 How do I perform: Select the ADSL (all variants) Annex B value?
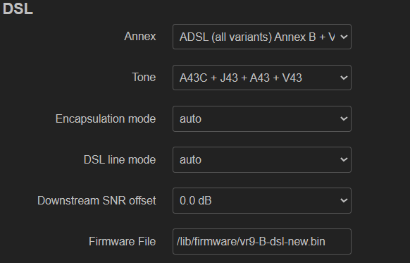[x=257, y=37]
